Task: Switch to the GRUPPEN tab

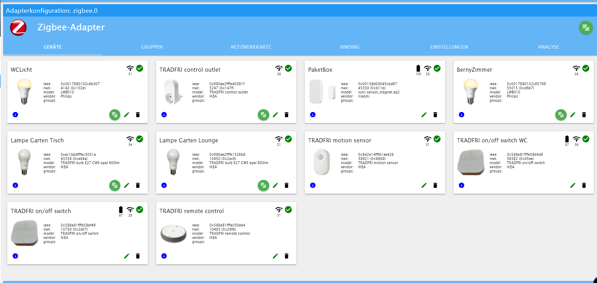Action: point(152,47)
